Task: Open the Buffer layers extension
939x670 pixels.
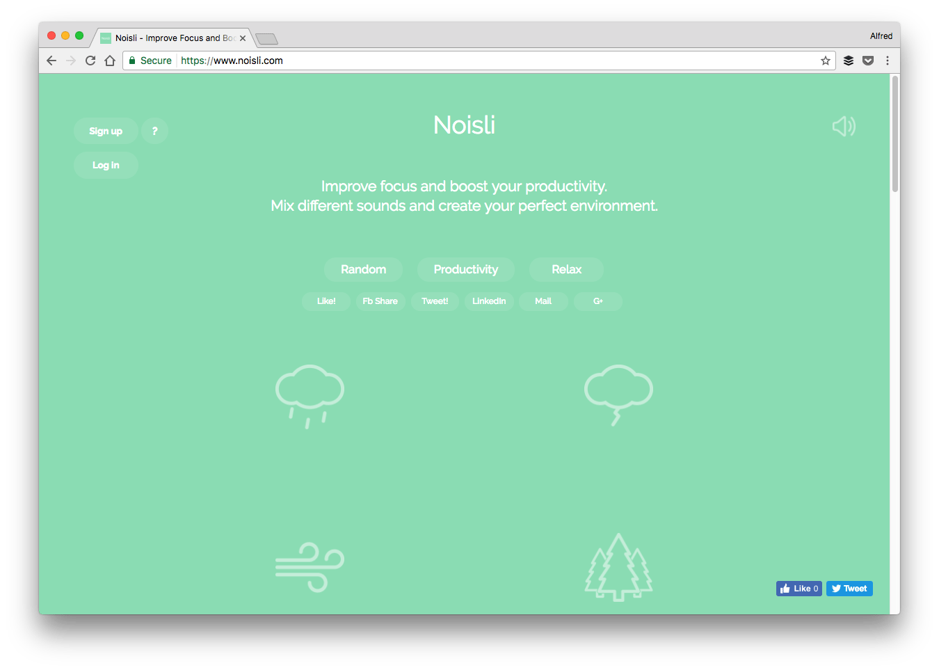Action: point(849,61)
